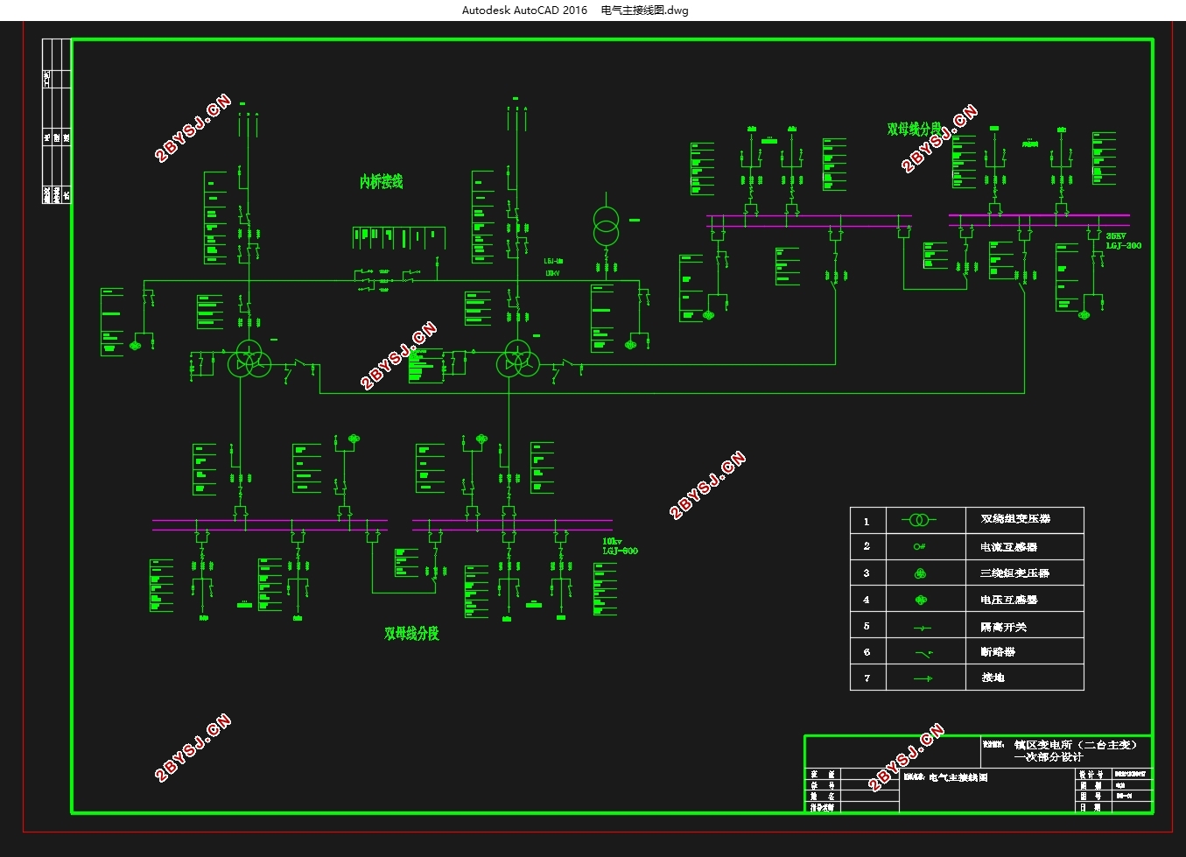Click legend text 隔离开关
The image size is (1186, 857).
click(1003, 627)
